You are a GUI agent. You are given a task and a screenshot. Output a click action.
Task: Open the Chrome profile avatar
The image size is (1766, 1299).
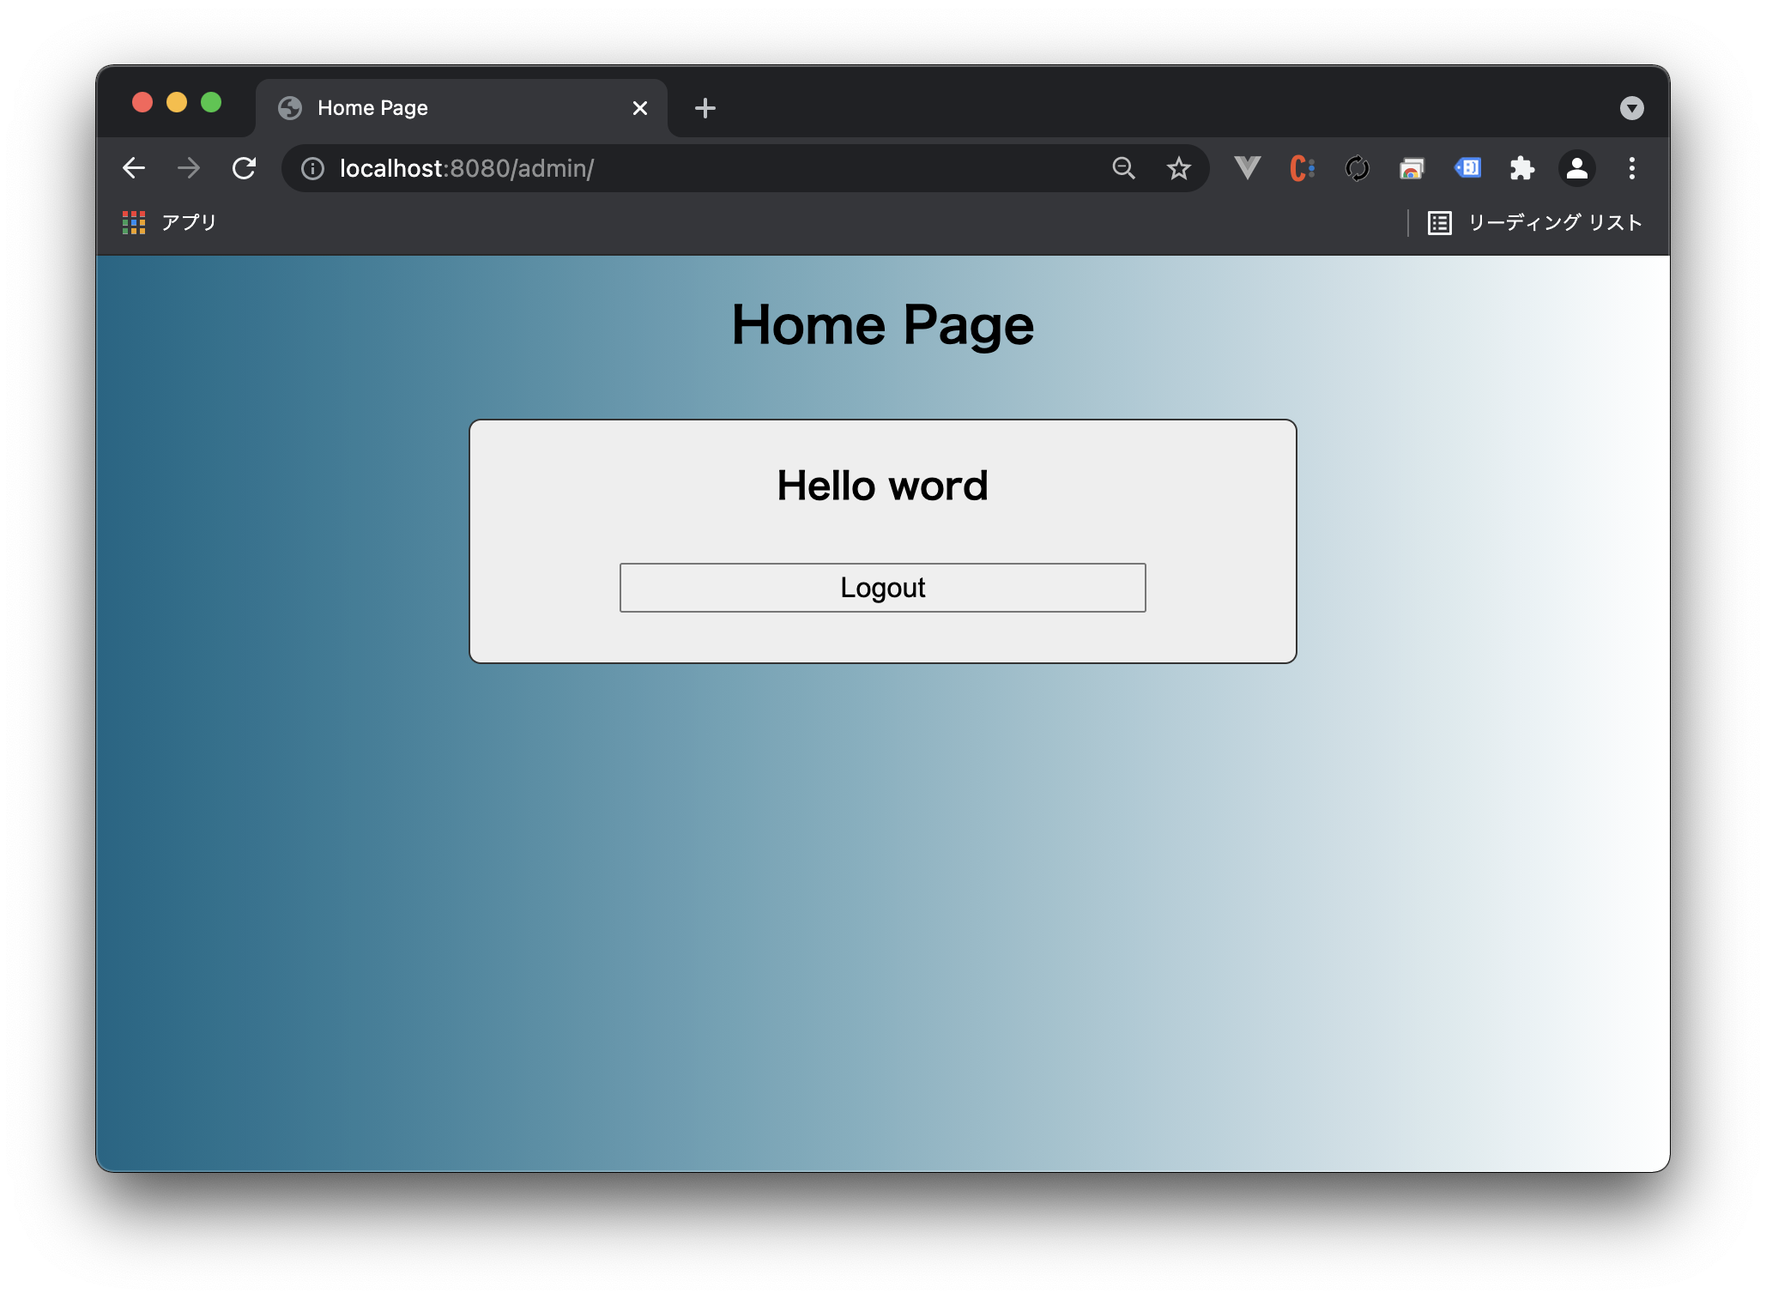[x=1576, y=168]
